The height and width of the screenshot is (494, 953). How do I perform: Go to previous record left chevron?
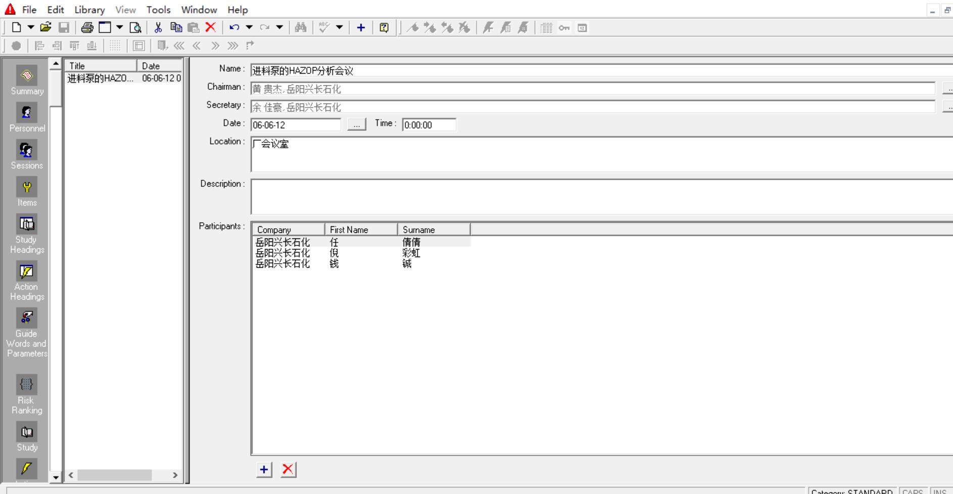point(197,45)
